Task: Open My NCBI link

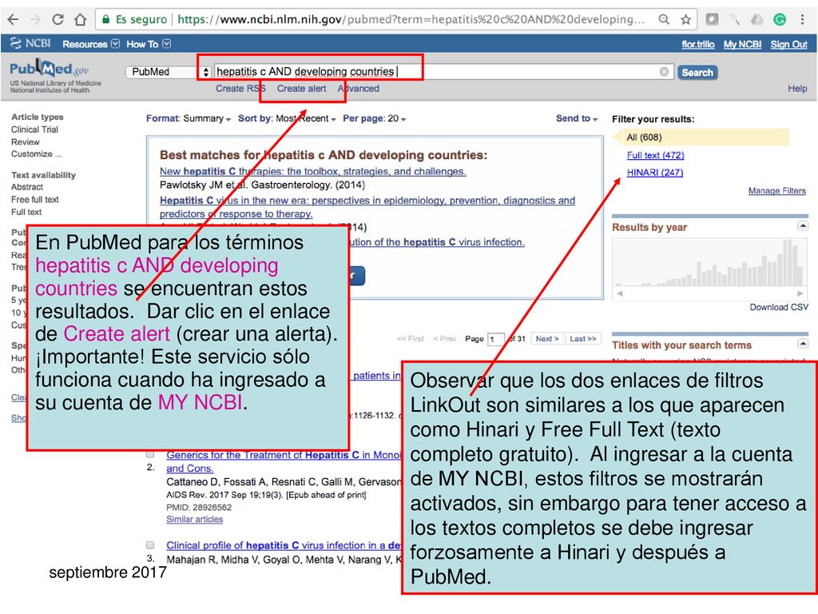Action: click(x=742, y=45)
